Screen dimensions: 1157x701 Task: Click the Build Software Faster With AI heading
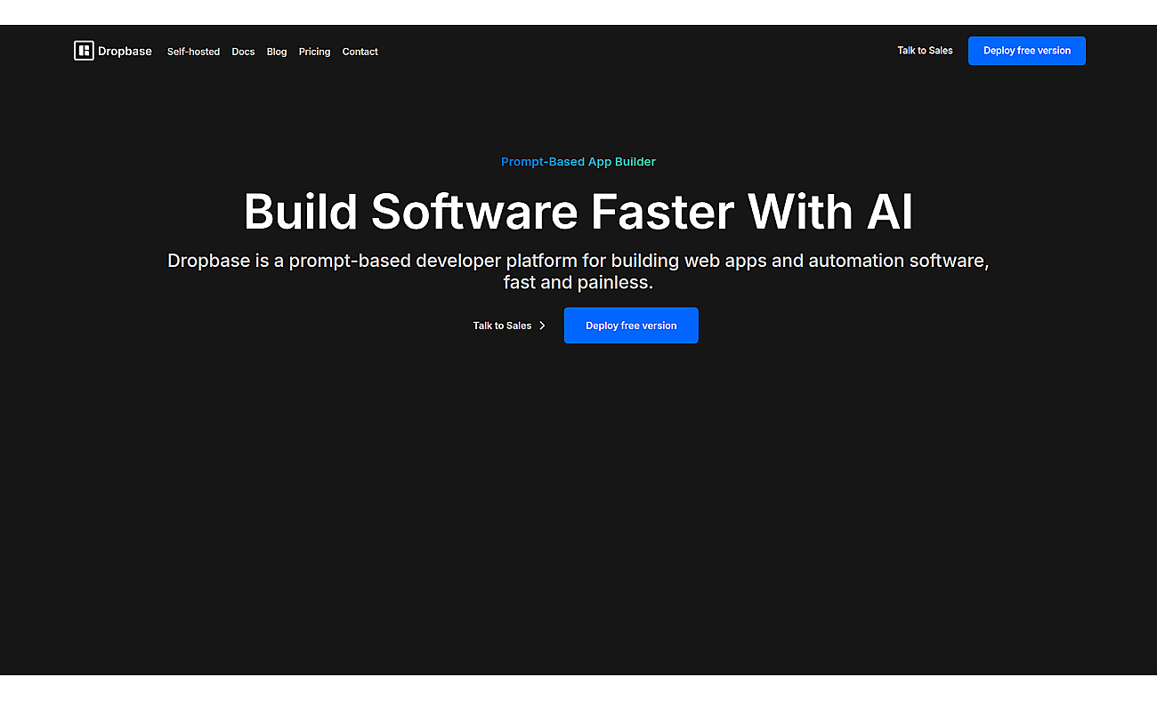pyautogui.click(x=578, y=212)
